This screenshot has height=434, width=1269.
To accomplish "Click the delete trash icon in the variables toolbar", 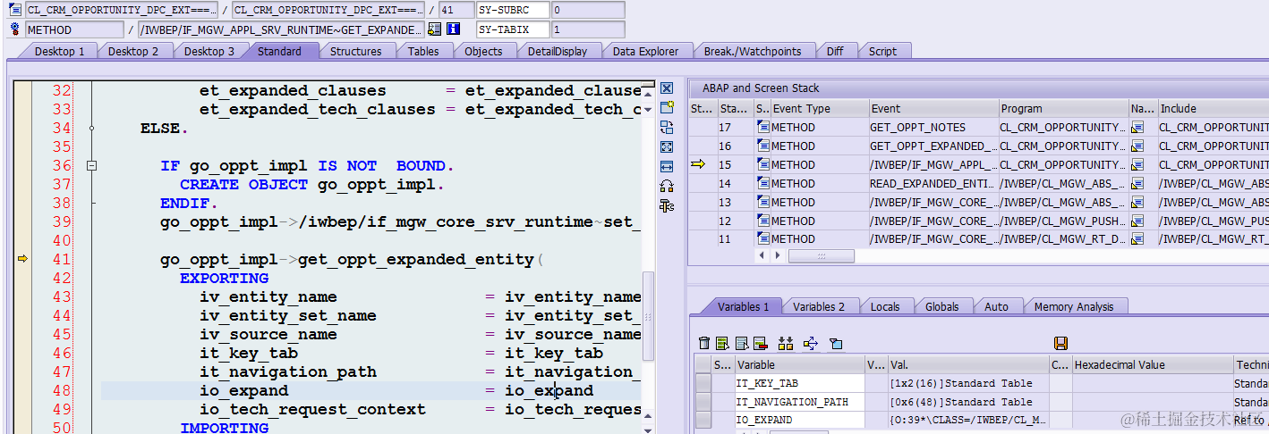I will pos(704,343).
